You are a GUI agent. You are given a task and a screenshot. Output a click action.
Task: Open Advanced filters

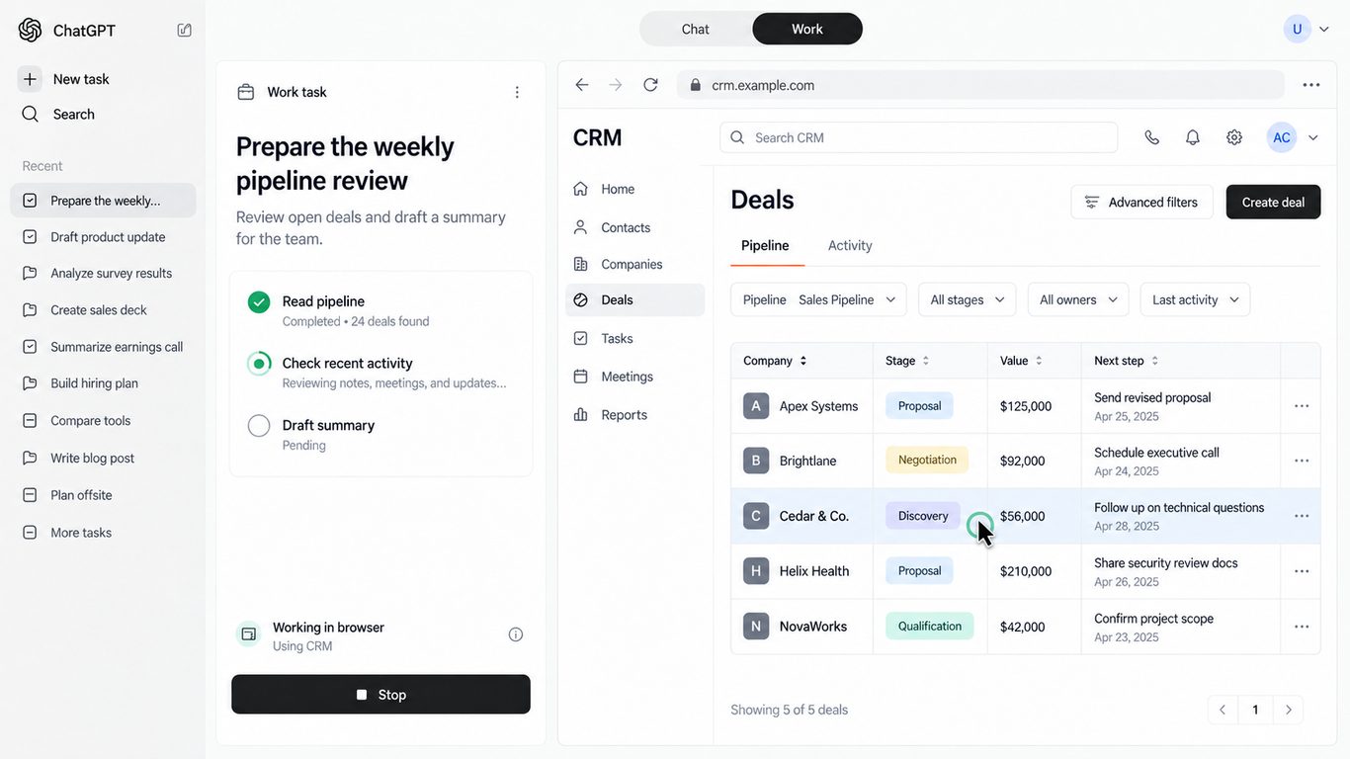(1141, 202)
